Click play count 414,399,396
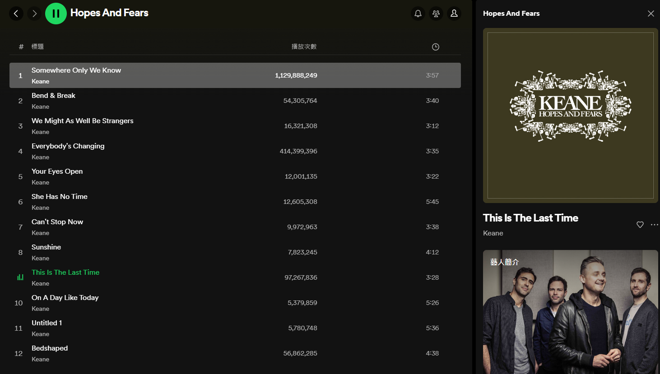The height and width of the screenshot is (374, 660). click(x=298, y=151)
